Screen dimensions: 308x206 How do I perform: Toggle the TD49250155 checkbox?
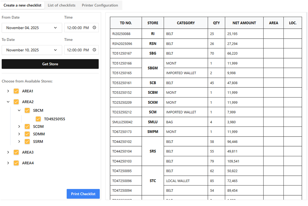pyautogui.click(x=38, y=119)
